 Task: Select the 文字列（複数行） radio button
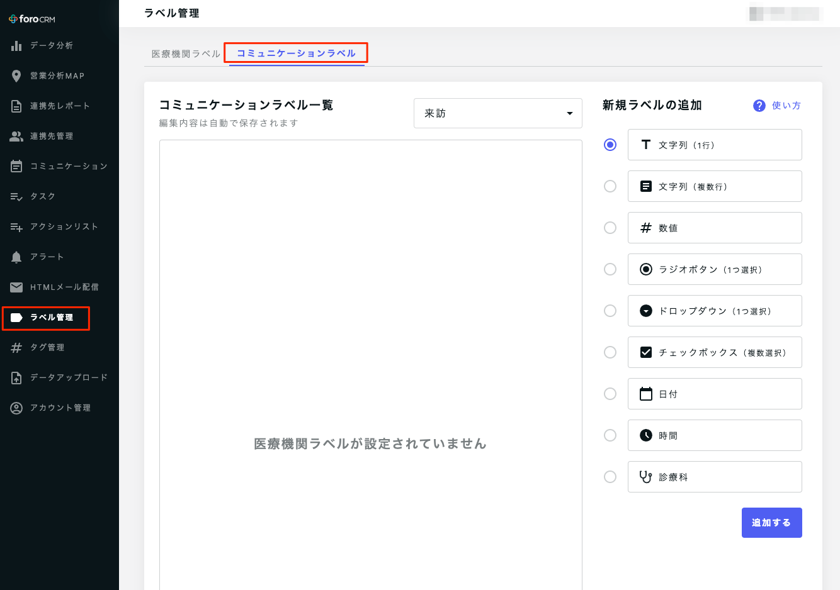tap(610, 186)
